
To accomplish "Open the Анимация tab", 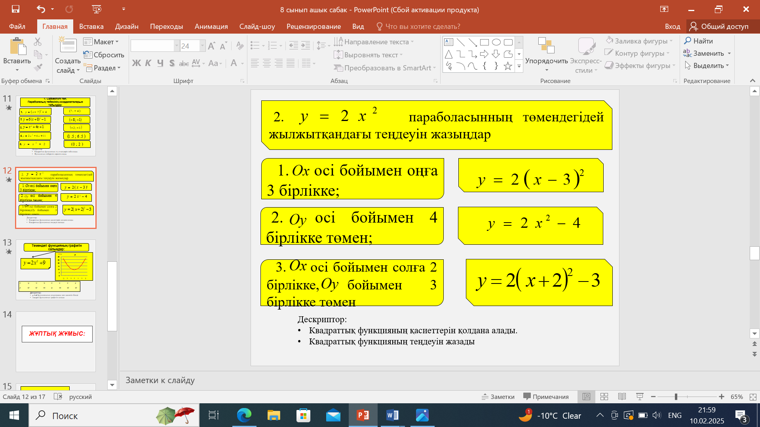I will click(x=211, y=26).
